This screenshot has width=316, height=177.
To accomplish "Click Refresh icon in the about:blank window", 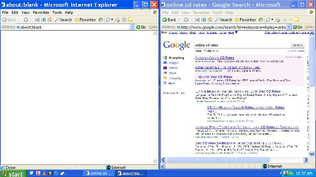I will pos(44,20).
